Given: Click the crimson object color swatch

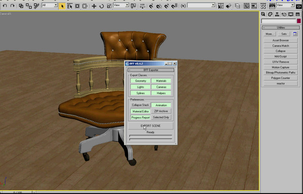Looking at the screenshot, I should [299, 21].
